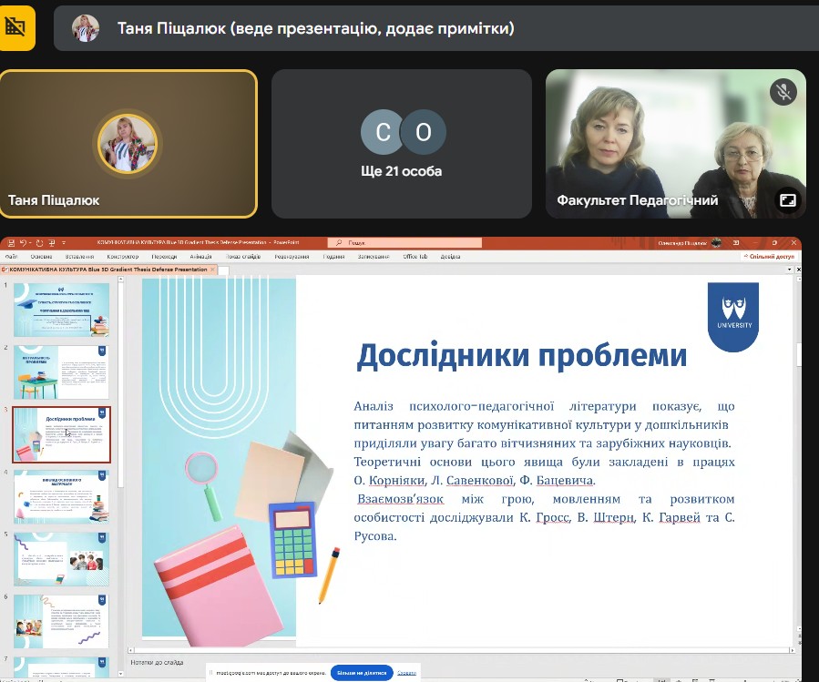The height and width of the screenshot is (682, 819).
Task: Select slide 4 thumbnail in the slide panel
Action: pos(61,496)
